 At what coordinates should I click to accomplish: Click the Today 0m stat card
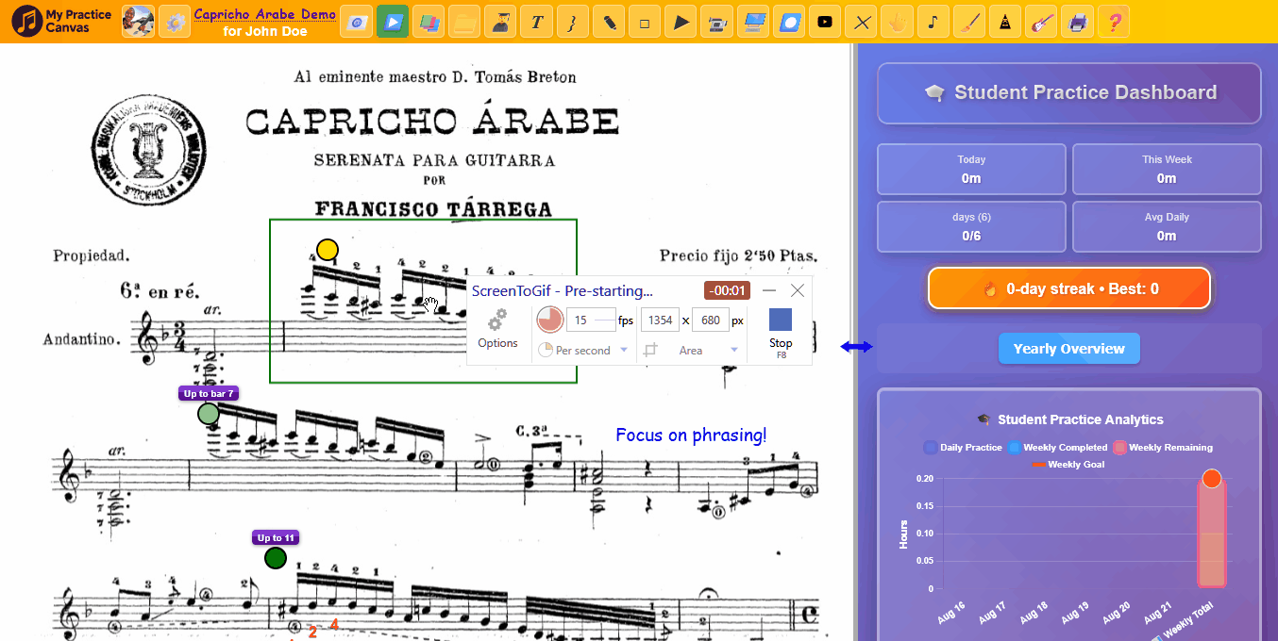[x=971, y=169]
